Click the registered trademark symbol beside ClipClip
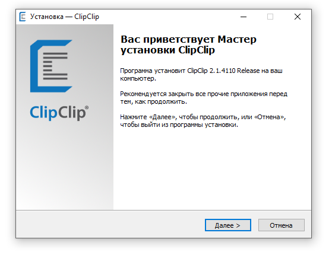The width and height of the screenshot is (332, 255). pos(87,107)
